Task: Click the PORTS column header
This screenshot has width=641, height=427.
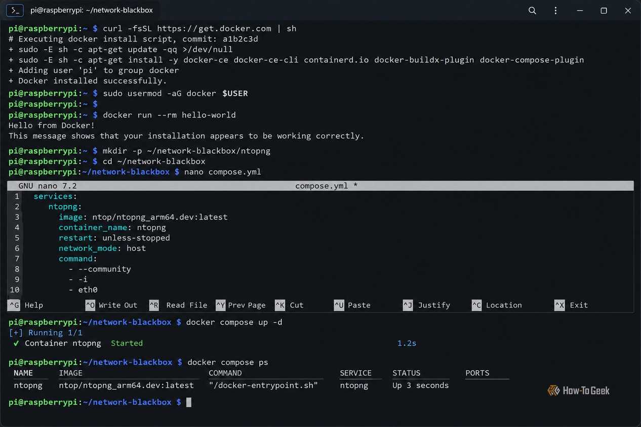Action: [x=477, y=373]
